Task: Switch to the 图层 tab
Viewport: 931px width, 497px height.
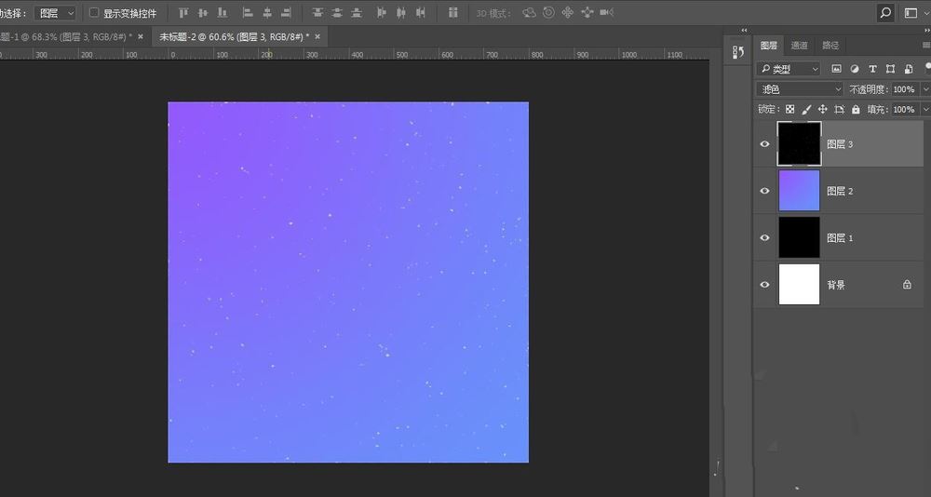Action: point(769,45)
